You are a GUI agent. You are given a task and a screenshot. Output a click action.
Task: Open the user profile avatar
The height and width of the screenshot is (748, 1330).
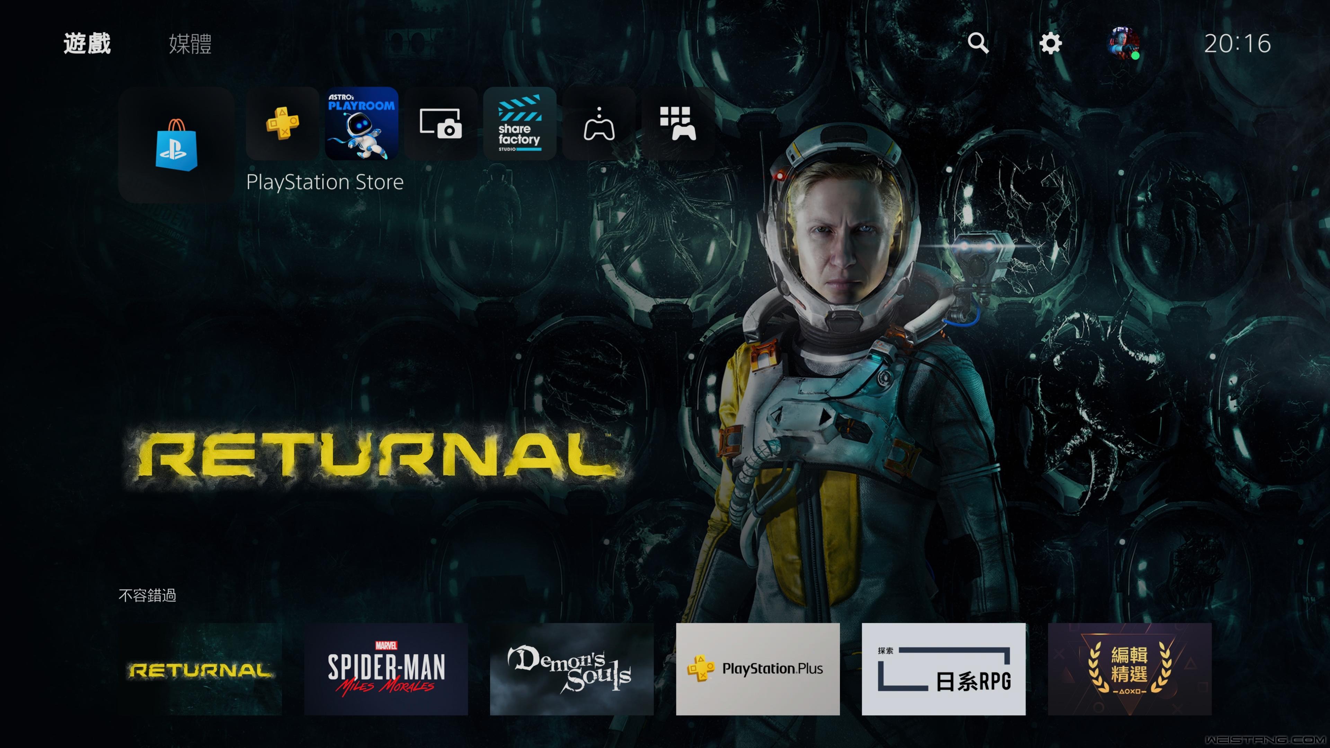point(1124,43)
